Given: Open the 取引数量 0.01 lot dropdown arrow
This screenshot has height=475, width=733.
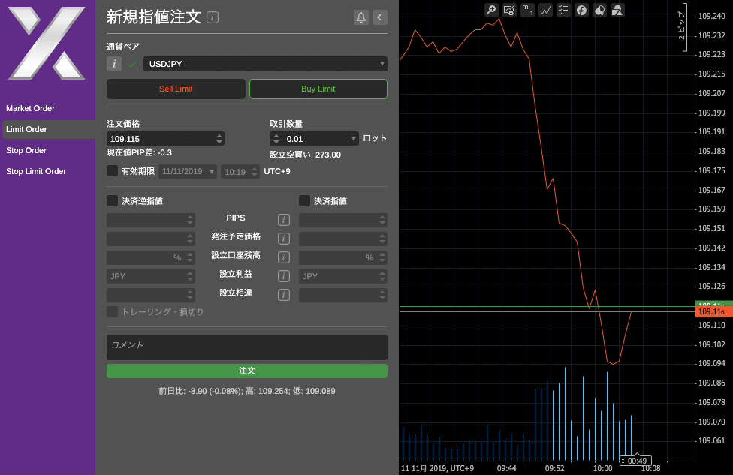Looking at the screenshot, I should 354,139.
